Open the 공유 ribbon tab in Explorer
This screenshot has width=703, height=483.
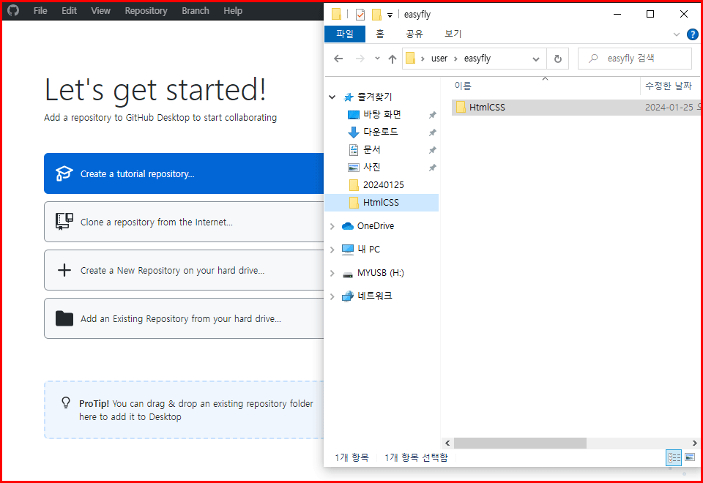coord(414,34)
